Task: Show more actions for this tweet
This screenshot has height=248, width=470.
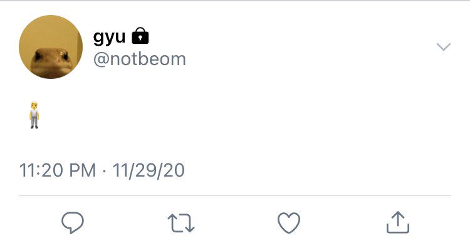Action: 443,46
